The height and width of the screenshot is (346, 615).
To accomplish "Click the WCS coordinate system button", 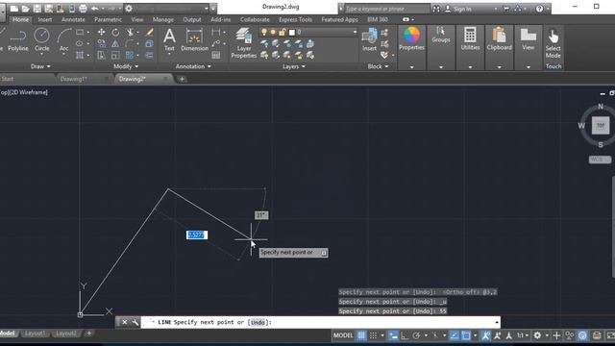I will 600,160.
